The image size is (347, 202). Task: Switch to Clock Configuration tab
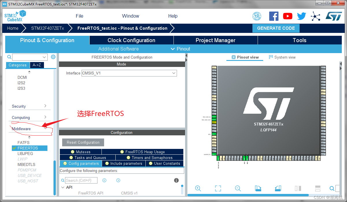[x=132, y=40]
